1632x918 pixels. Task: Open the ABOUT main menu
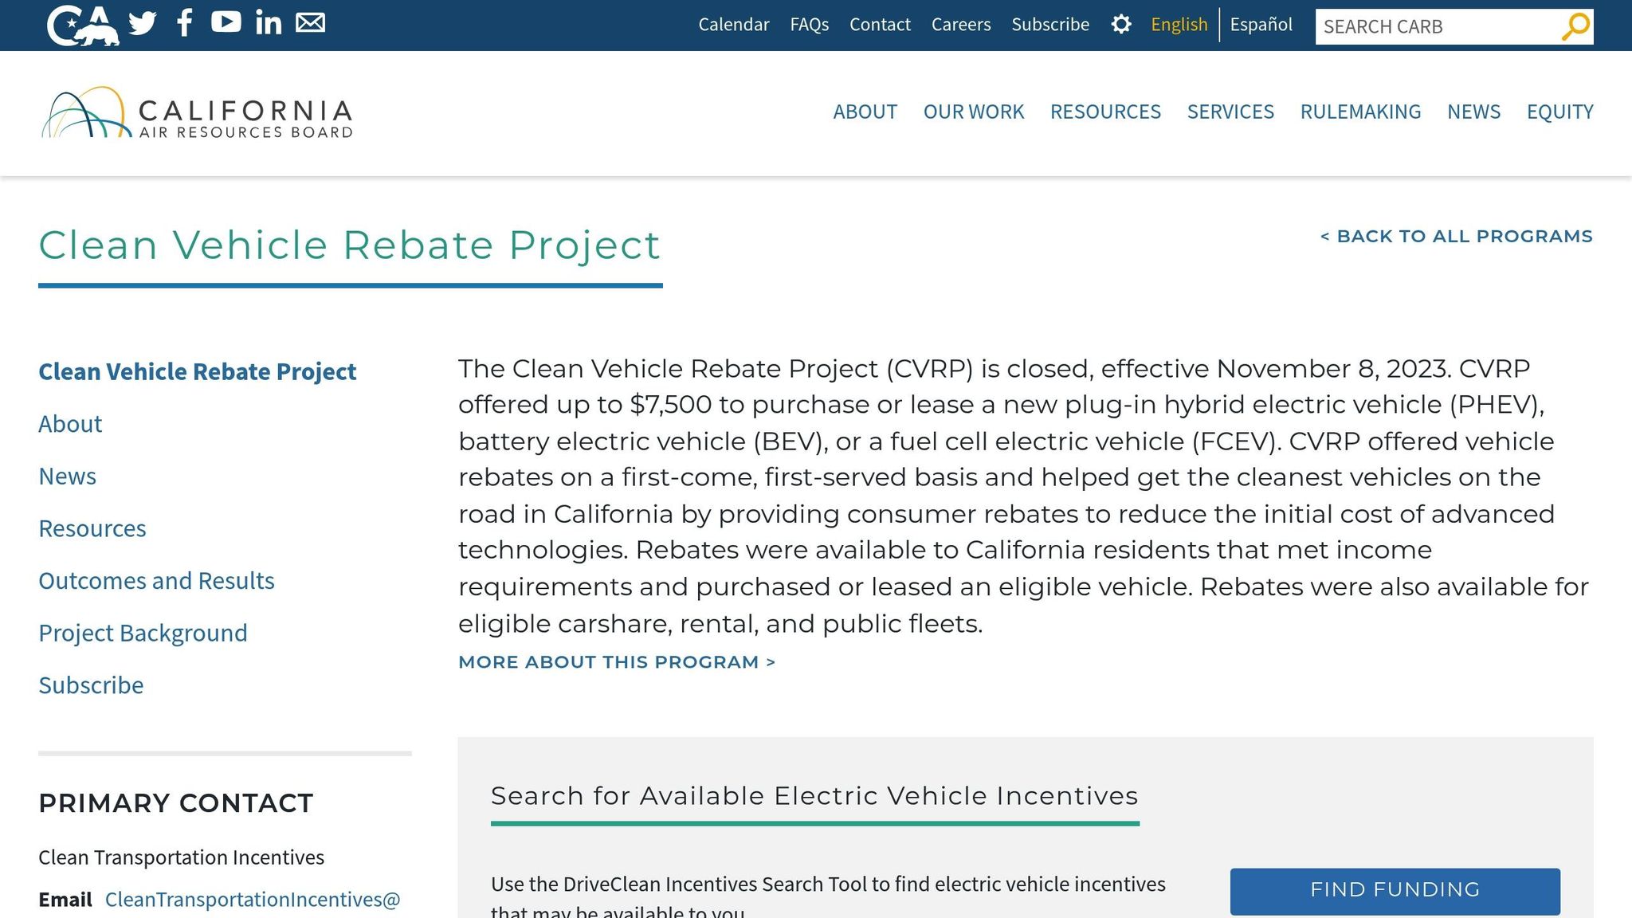tap(865, 112)
